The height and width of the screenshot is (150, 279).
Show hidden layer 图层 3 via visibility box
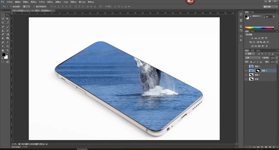click(x=246, y=67)
